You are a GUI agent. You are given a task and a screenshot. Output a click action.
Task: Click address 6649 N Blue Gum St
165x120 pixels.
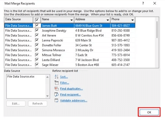[89, 26]
